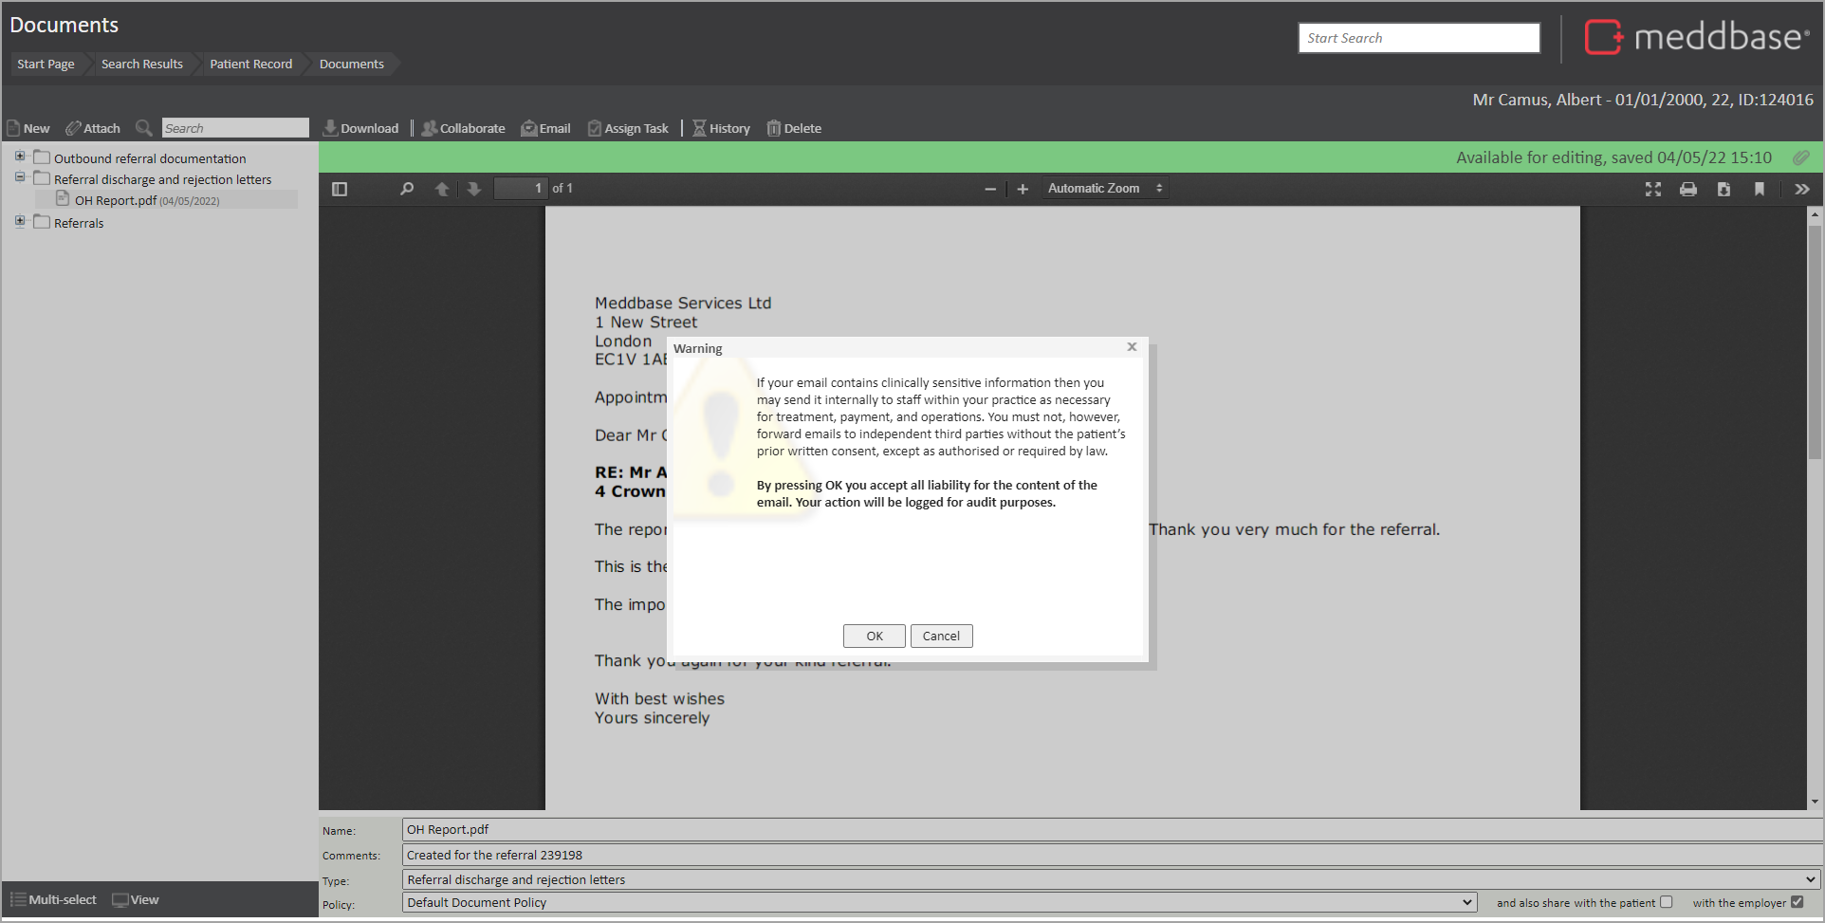
Task: Open the History toolbar item
Action: 721,128
